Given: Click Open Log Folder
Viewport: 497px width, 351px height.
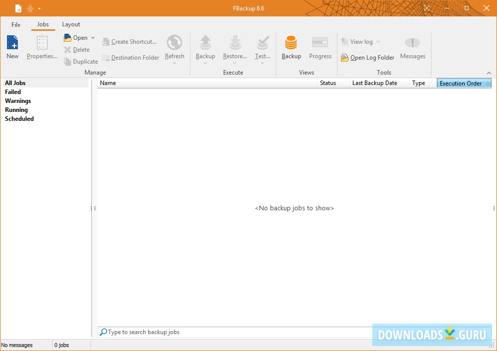Looking at the screenshot, I should click(368, 58).
